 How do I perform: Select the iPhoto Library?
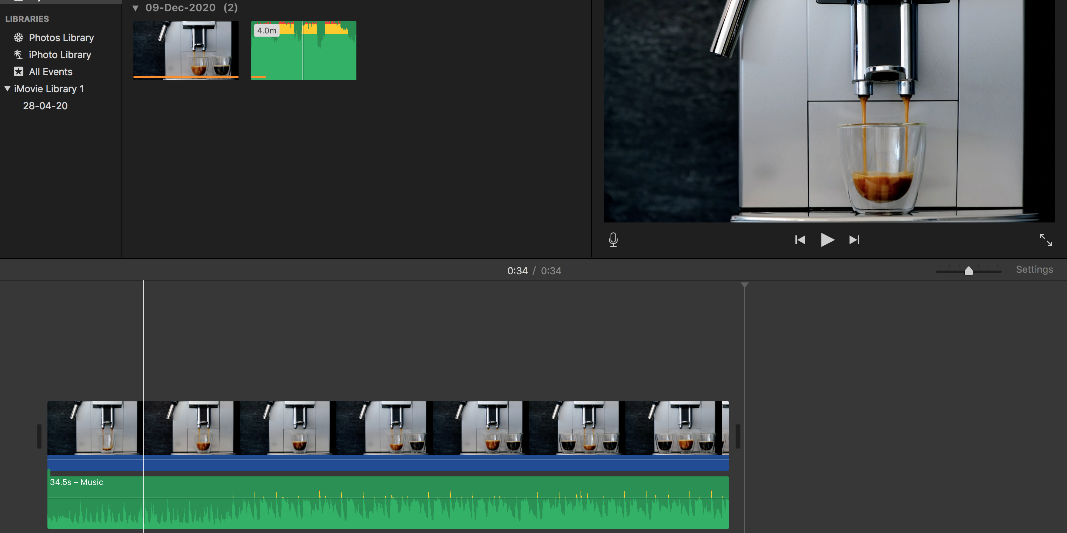60,54
